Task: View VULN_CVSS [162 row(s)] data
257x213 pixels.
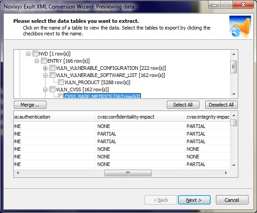Action: (x=82, y=89)
